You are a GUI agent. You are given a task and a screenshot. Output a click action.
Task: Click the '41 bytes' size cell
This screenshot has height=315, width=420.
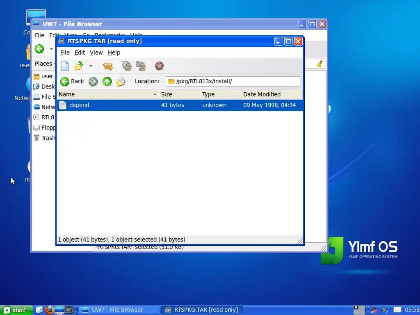173,105
